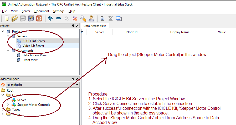The height and width of the screenshot is (125, 236).
Task: Select Event View under Documents
Action: [30, 60]
